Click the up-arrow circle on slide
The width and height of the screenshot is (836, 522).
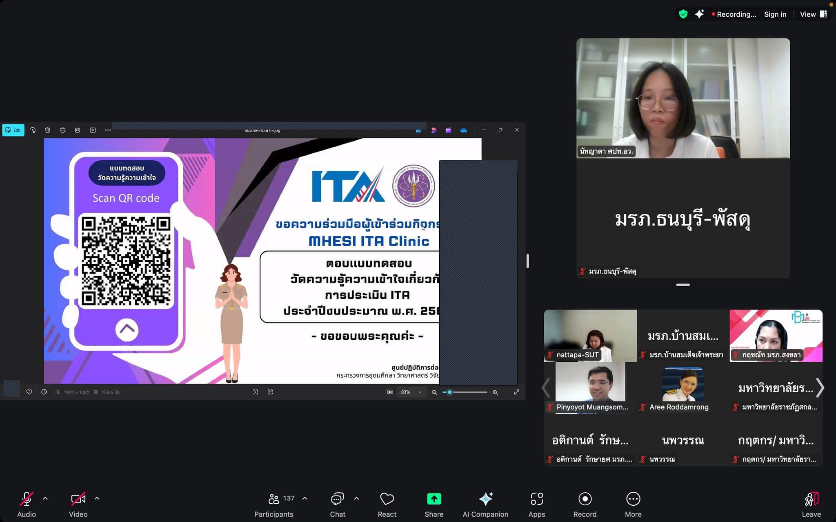[127, 330]
